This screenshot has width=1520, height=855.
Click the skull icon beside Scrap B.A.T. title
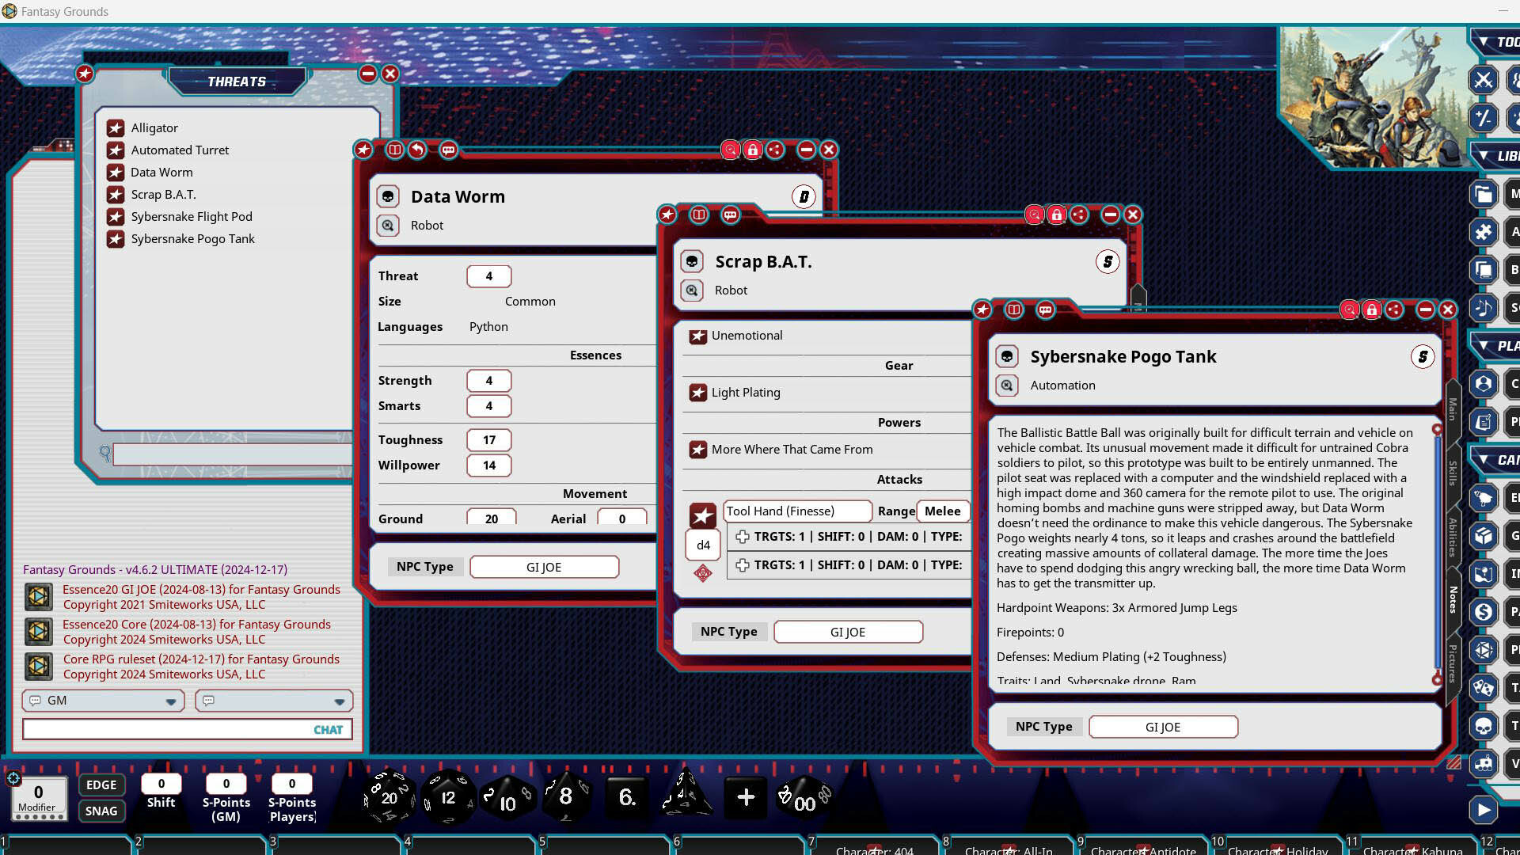(x=693, y=261)
